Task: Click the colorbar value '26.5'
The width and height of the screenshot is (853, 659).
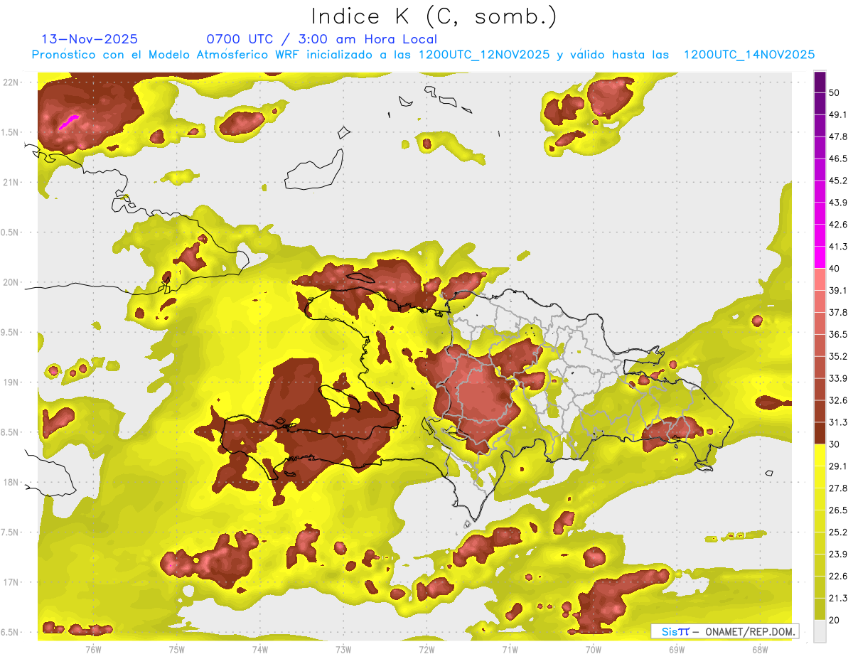Action: tap(838, 510)
